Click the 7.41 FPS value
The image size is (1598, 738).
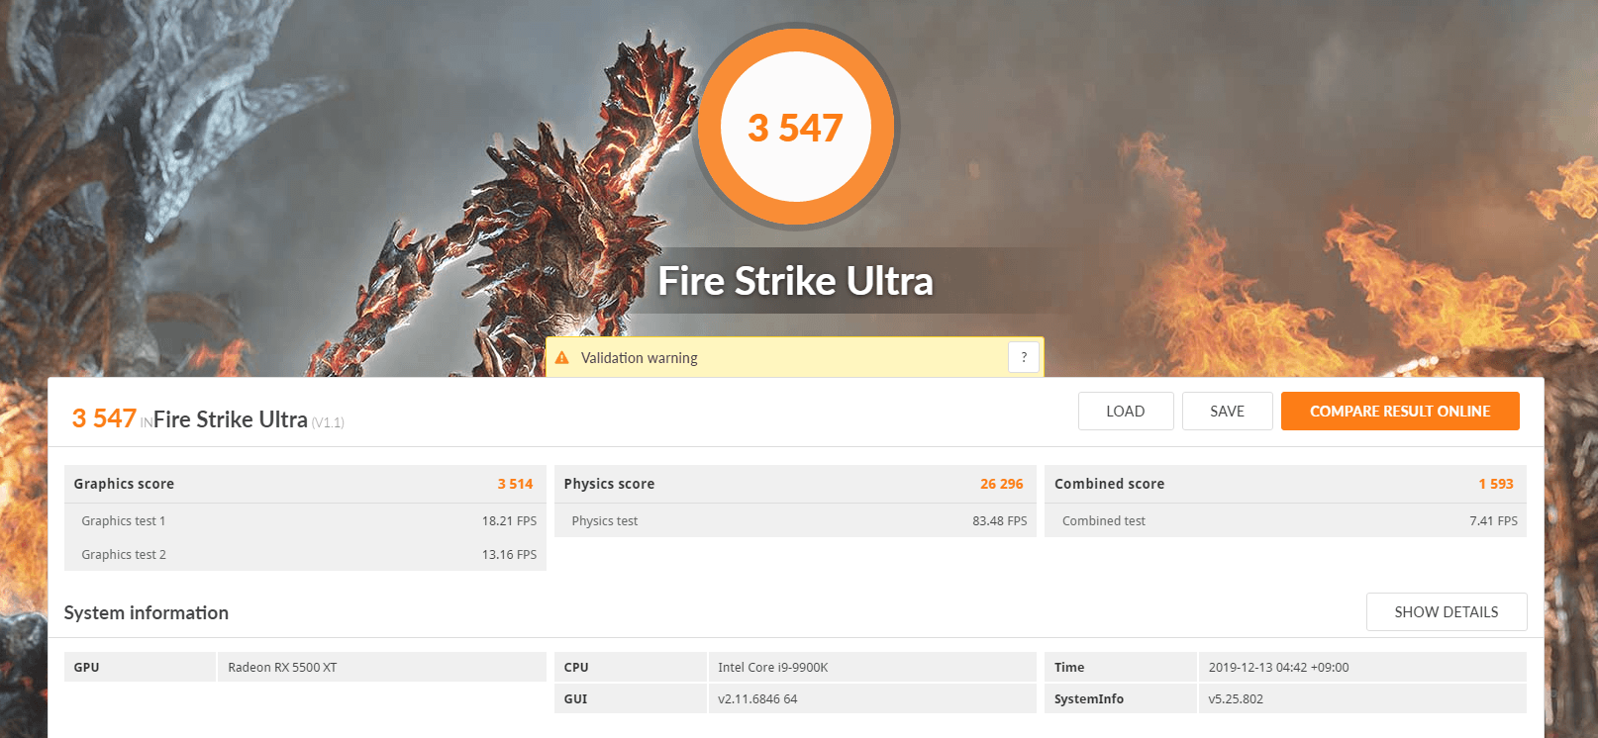pos(1493,521)
